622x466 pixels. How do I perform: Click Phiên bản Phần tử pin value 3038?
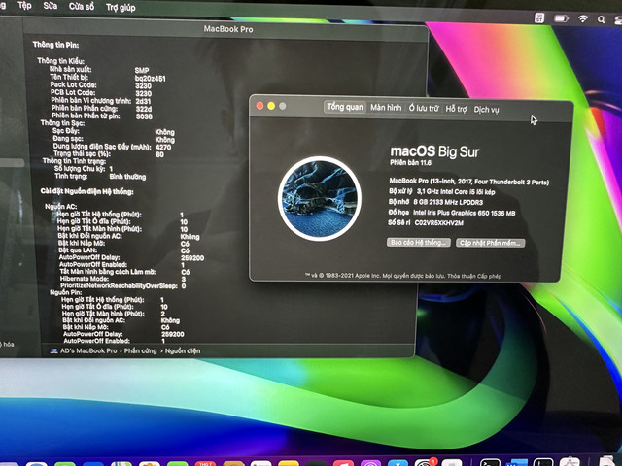(x=144, y=116)
